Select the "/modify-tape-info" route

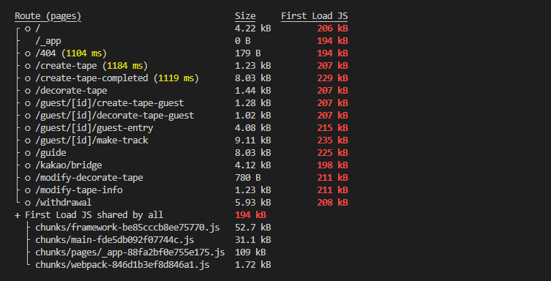pos(79,190)
